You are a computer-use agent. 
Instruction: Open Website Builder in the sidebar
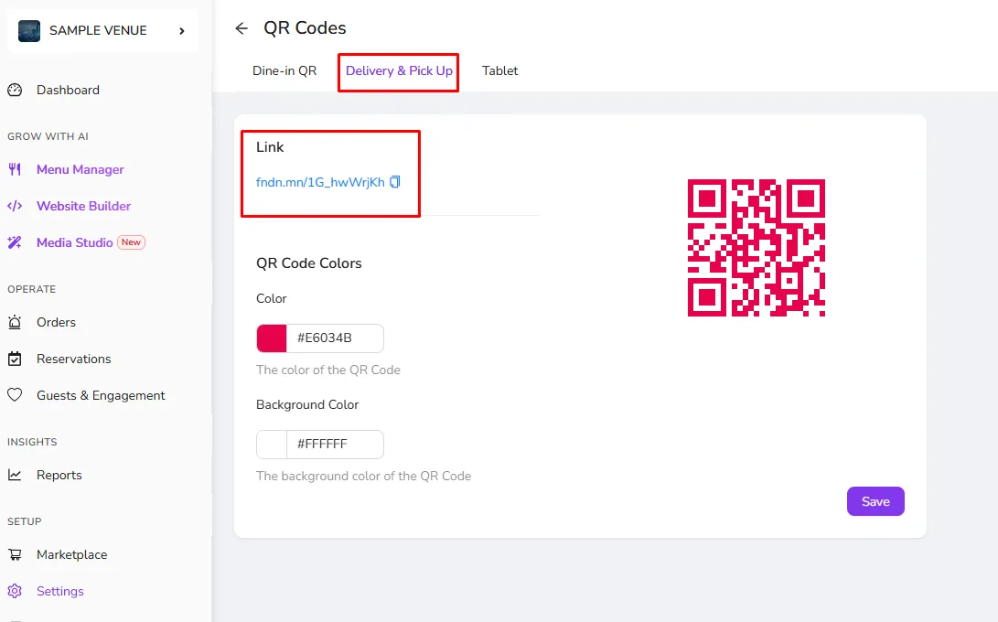[83, 206]
